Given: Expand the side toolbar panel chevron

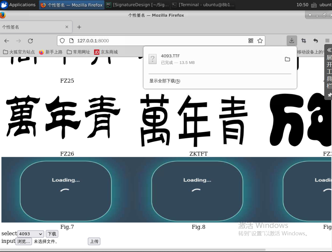Looking at the screenshot, I should pyautogui.click(x=329, y=50).
